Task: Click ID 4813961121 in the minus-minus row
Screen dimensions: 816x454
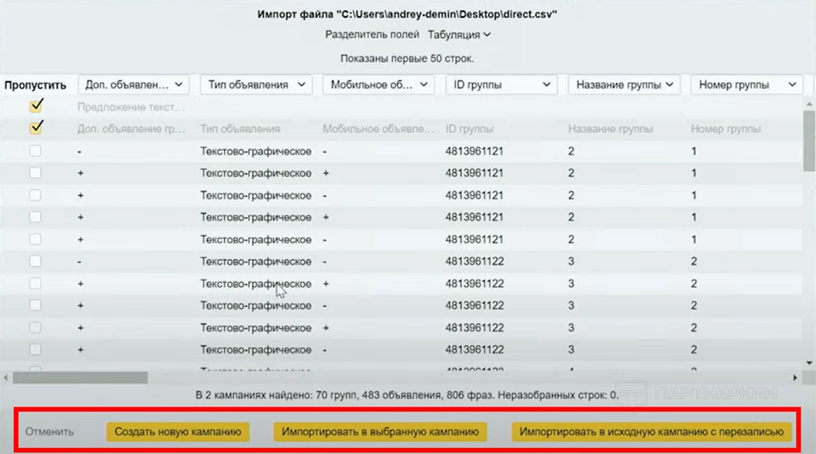Action: pyautogui.click(x=474, y=151)
